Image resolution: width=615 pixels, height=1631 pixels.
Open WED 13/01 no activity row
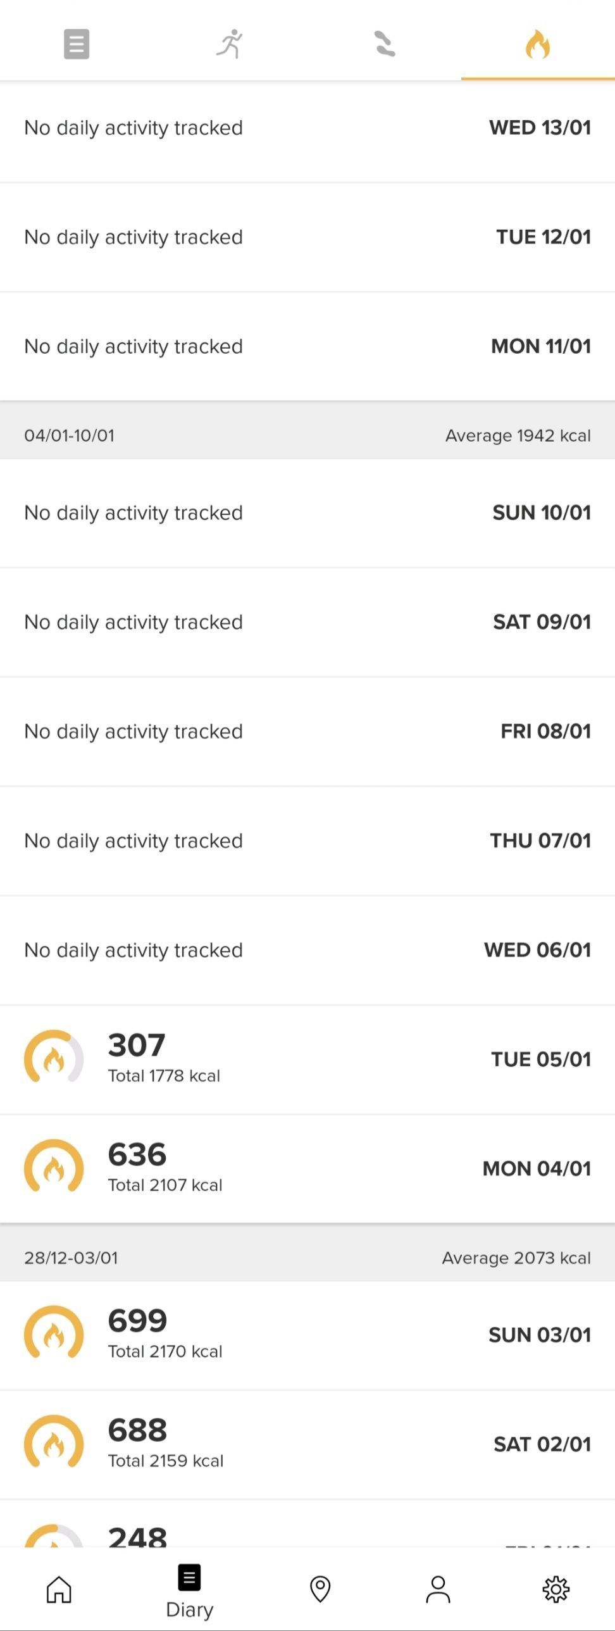(307, 128)
